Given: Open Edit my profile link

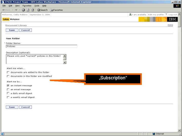Looking at the screenshot, I should 156,15.
